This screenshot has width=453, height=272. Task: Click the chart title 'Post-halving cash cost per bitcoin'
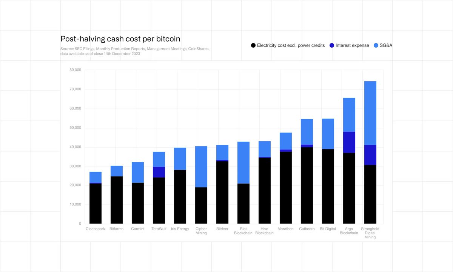coord(120,39)
